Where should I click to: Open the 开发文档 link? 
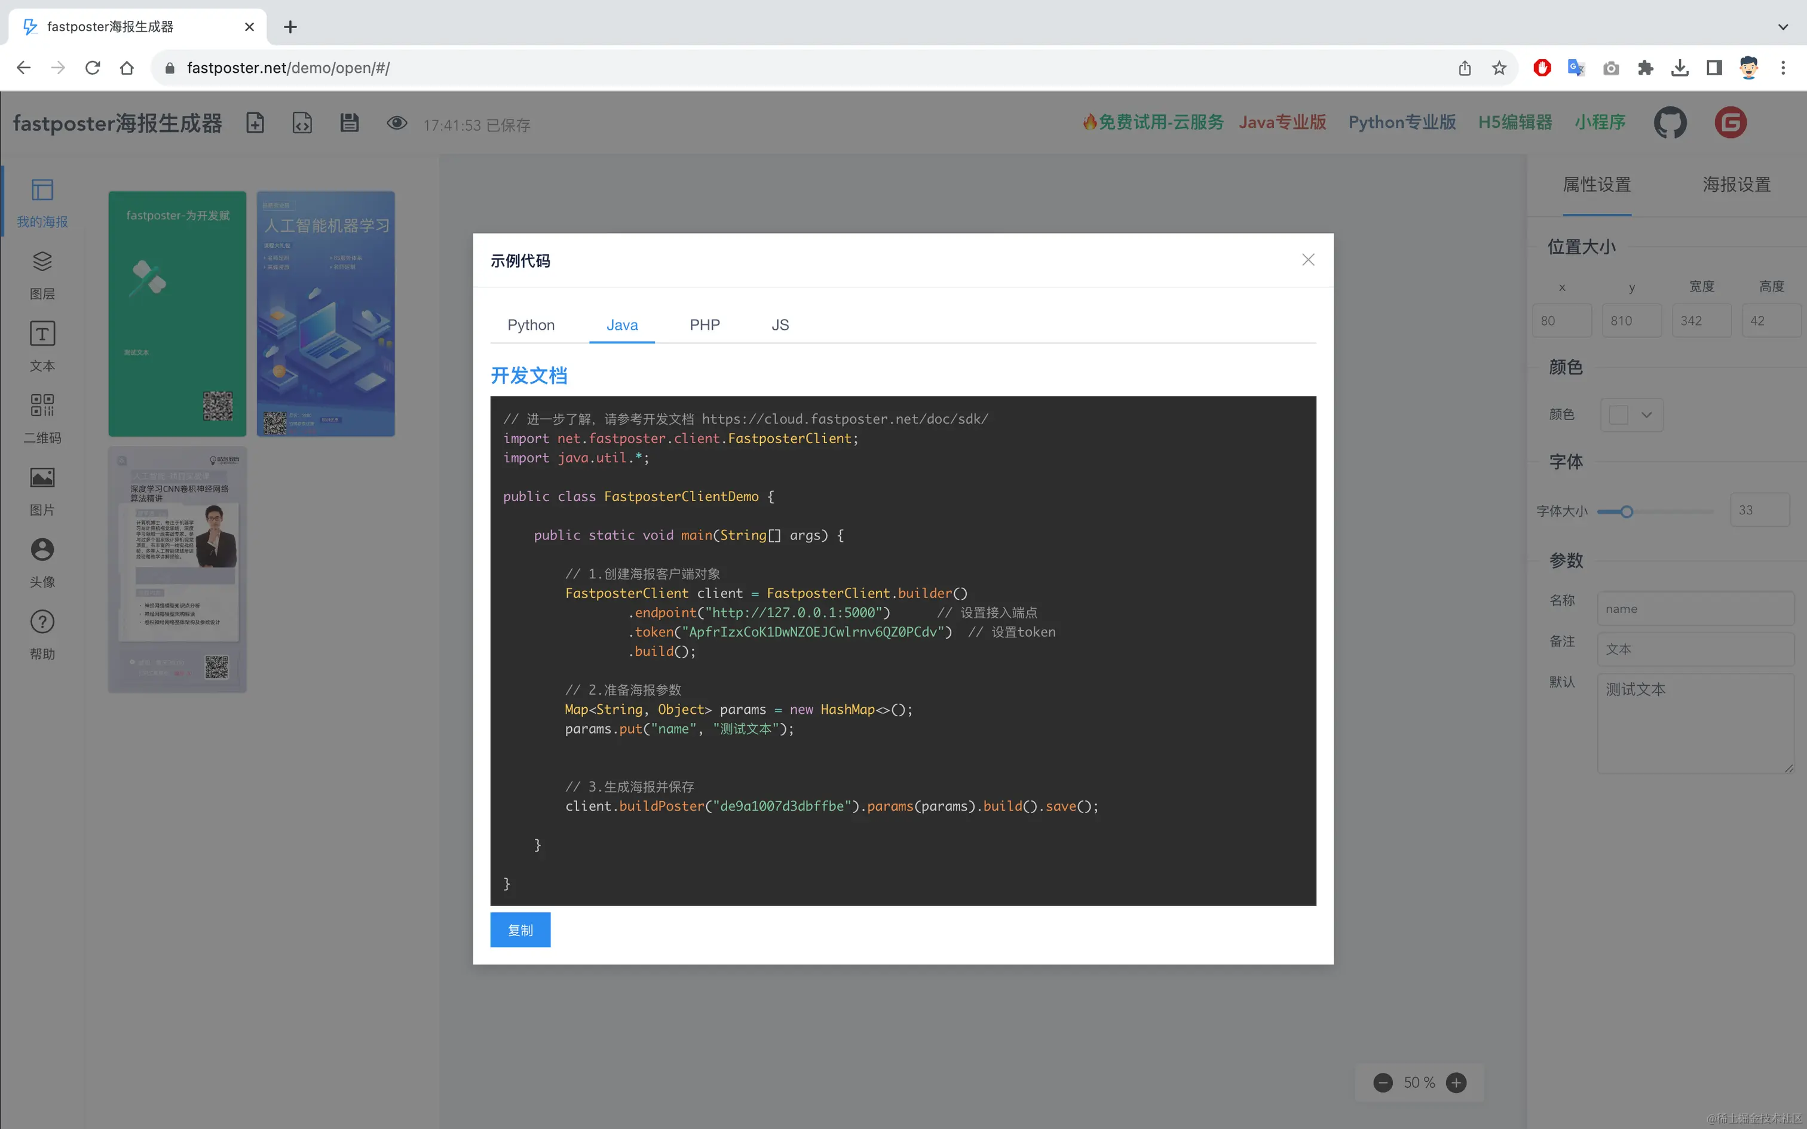529,376
